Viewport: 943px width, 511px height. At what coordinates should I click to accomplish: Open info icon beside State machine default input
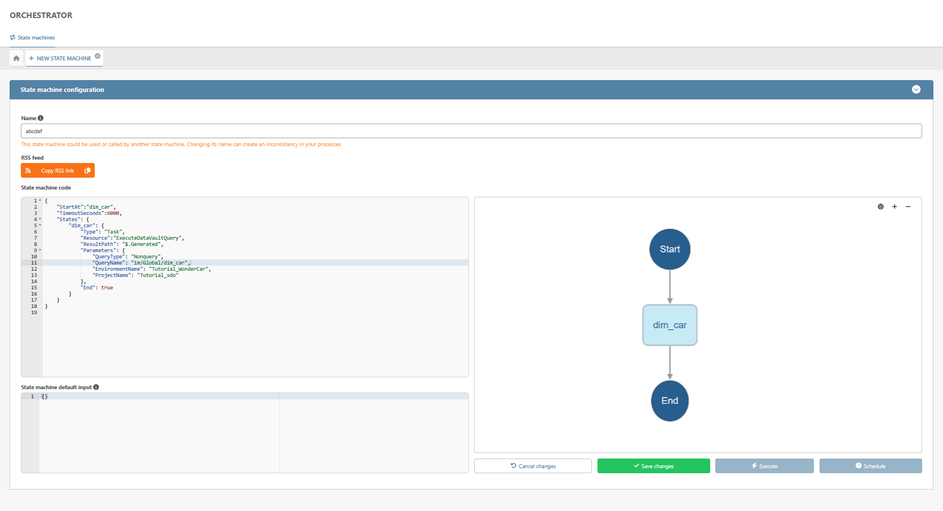96,387
